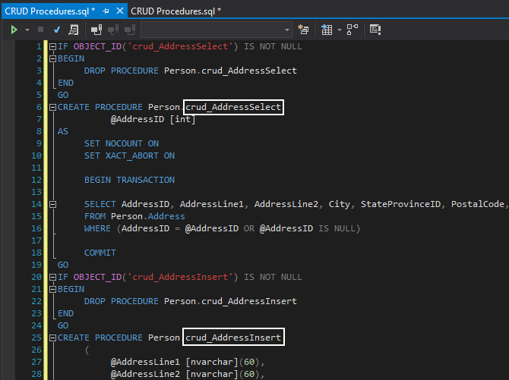Collapse the IF OBJECT_ID block at line 20

(x=52, y=277)
